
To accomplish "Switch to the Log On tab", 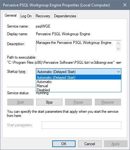I will pos(26,16).
